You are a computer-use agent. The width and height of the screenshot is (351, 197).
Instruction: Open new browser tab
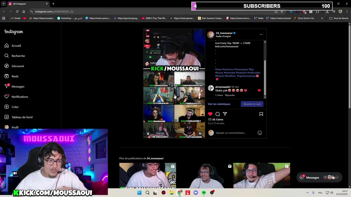coord(53,4)
